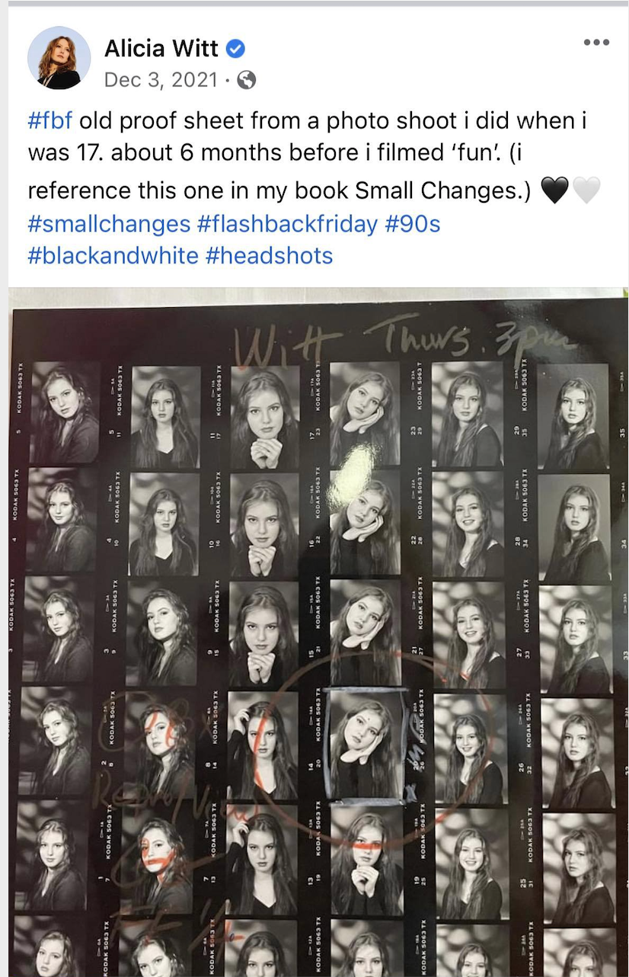Click the globe public audience icon

coord(246,80)
